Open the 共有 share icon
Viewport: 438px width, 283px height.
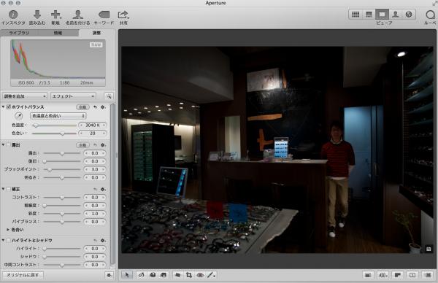(x=123, y=15)
